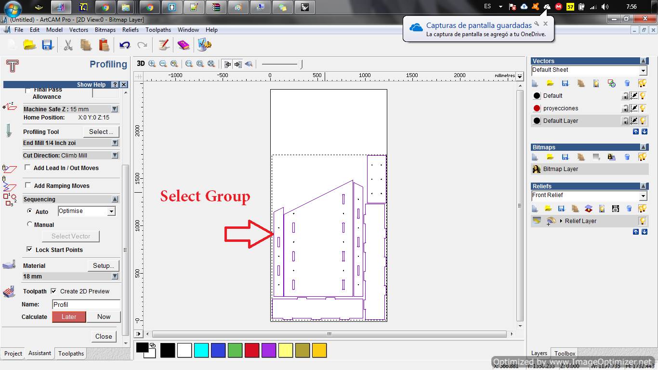Toggle visibility of Relief Layer
The image size is (658, 370).
pos(643,221)
